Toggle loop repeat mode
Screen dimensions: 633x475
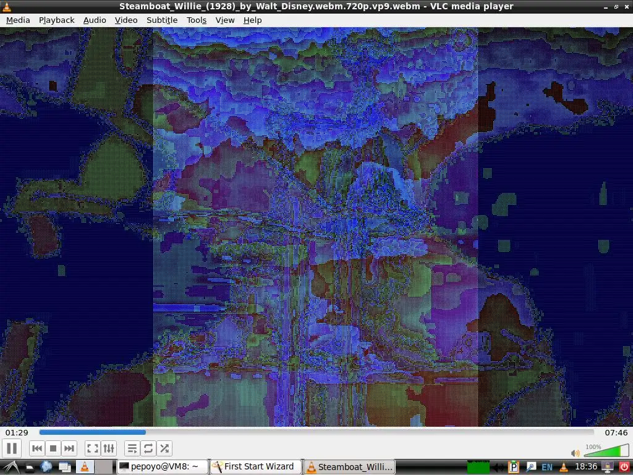[x=148, y=448]
